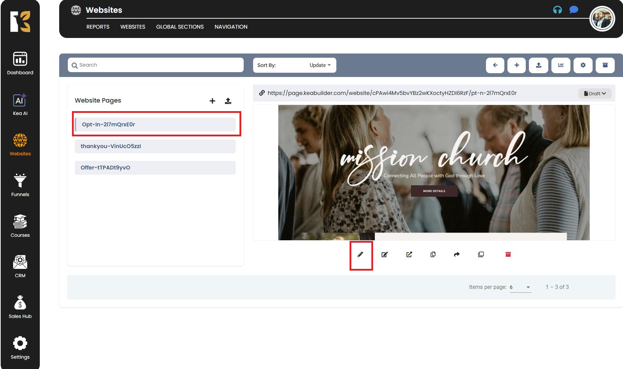The height and width of the screenshot is (369, 623).
Task: Switch to the Global Sections tab
Action: pyautogui.click(x=180, y=27)
